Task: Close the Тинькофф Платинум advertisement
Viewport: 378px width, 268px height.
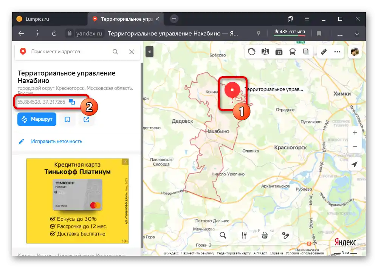Action: 125,162
